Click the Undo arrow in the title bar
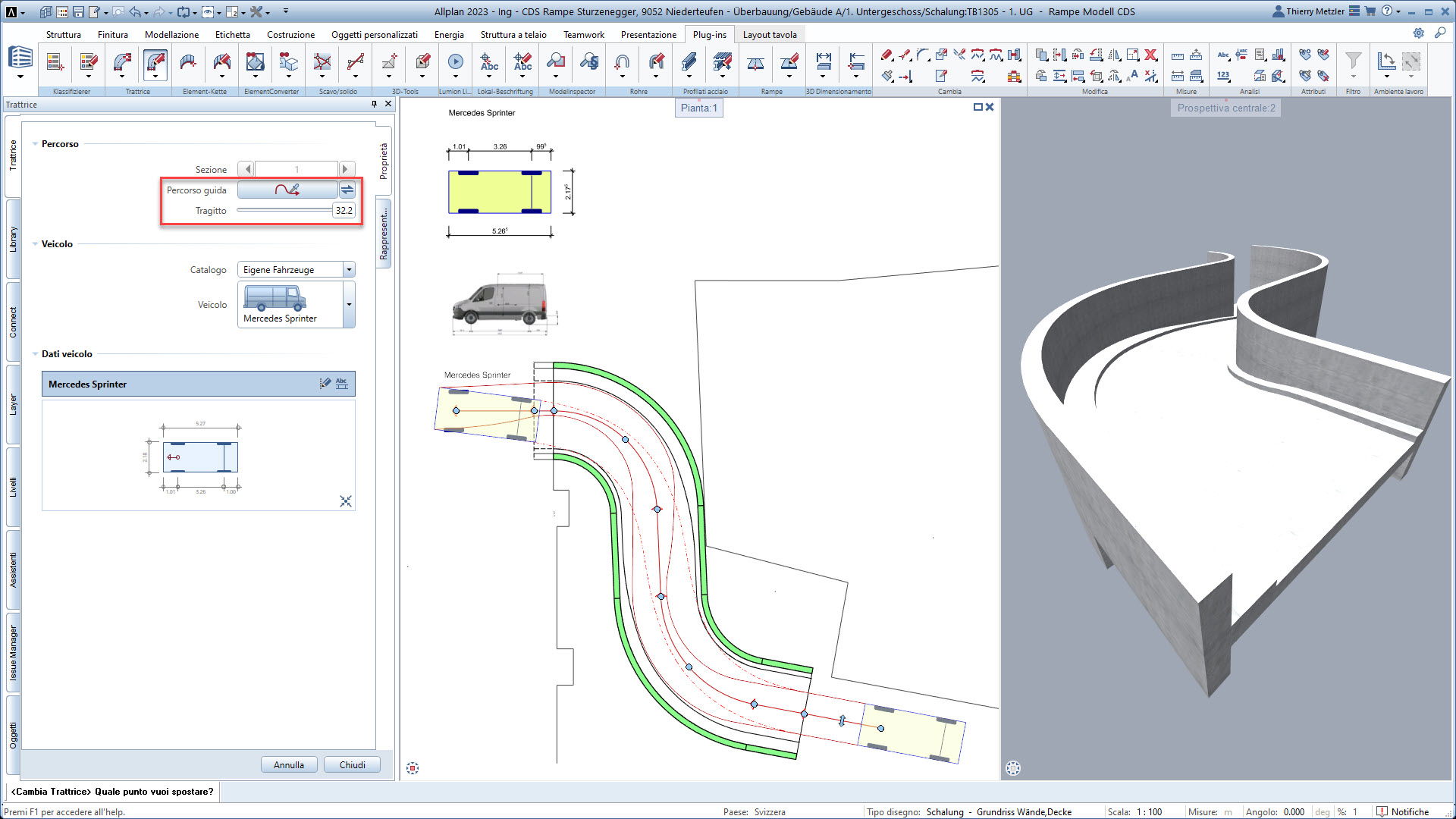The width and height of the screenshot is (1456, 819). pos(134,11)
